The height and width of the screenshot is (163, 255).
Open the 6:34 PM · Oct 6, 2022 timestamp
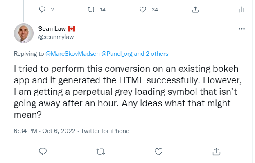[45, 131]
